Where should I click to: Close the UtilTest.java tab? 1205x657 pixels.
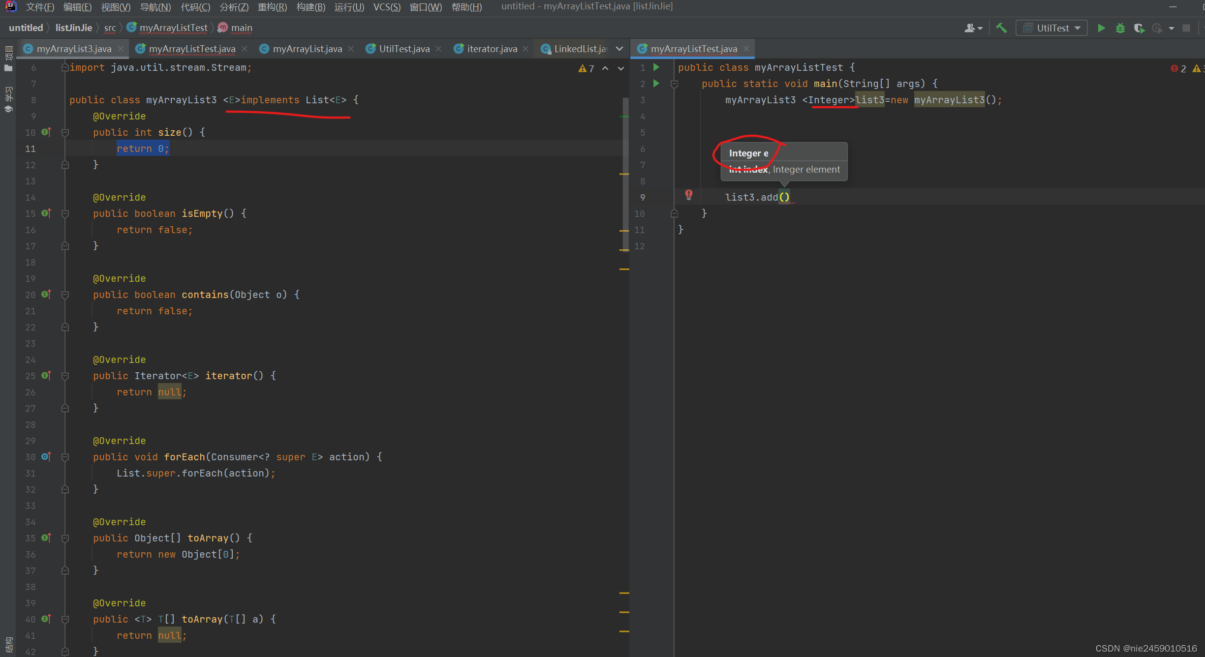pyautogui.click(x=438, y=49)
